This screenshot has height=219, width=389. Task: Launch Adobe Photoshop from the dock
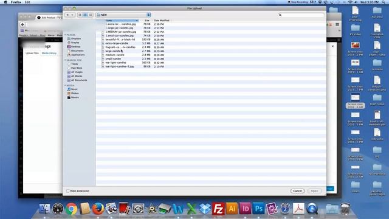pos(258,209)
